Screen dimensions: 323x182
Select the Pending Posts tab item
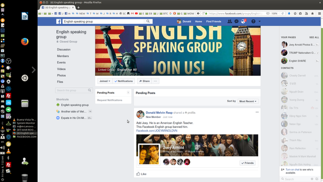click(x=113, y=93)
